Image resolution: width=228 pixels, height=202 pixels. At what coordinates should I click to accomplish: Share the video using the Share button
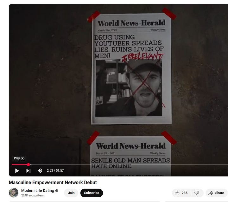click(x=216, y=193)
